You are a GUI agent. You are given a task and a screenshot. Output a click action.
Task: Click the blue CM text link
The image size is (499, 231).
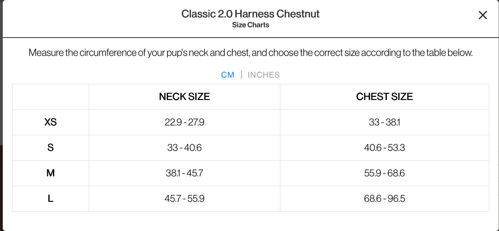[x=227, y=75]
